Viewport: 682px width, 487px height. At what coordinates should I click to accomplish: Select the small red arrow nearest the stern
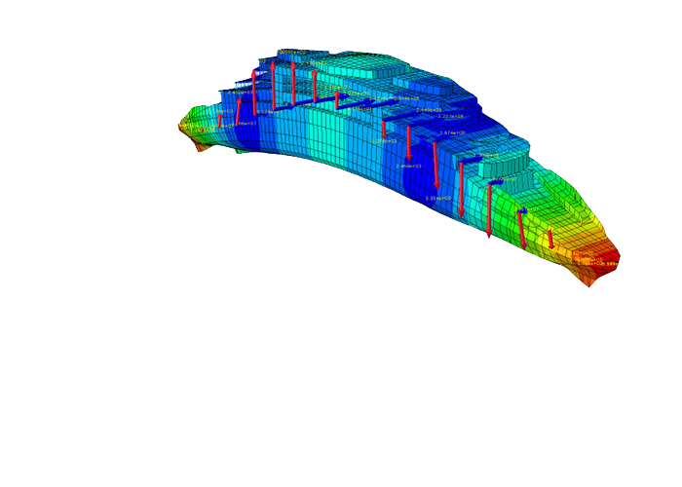click(x=220, y=120)
